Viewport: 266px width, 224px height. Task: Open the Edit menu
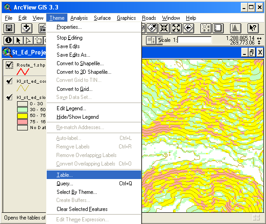(22, 18)
